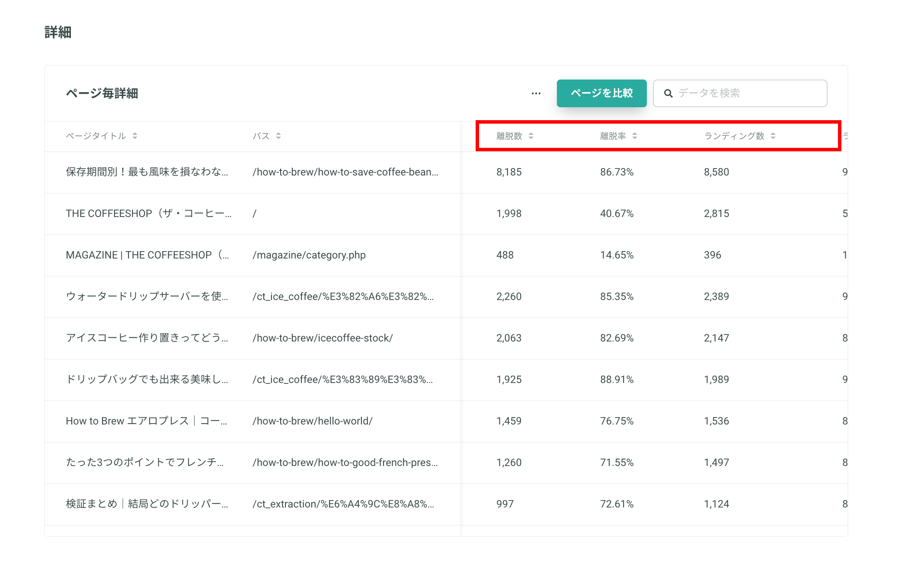The width and height of the screenshot is (908, 568).
Task: Click exit rate value 86.73%
Action: (617, 172)
